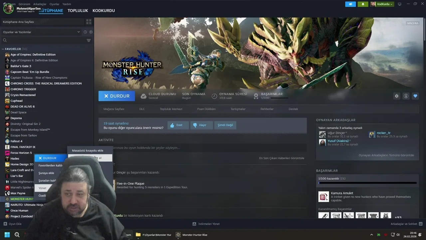426x240 pixels.
Task: Open the Yönet submenu entry
Action: (x=42, y=188)
